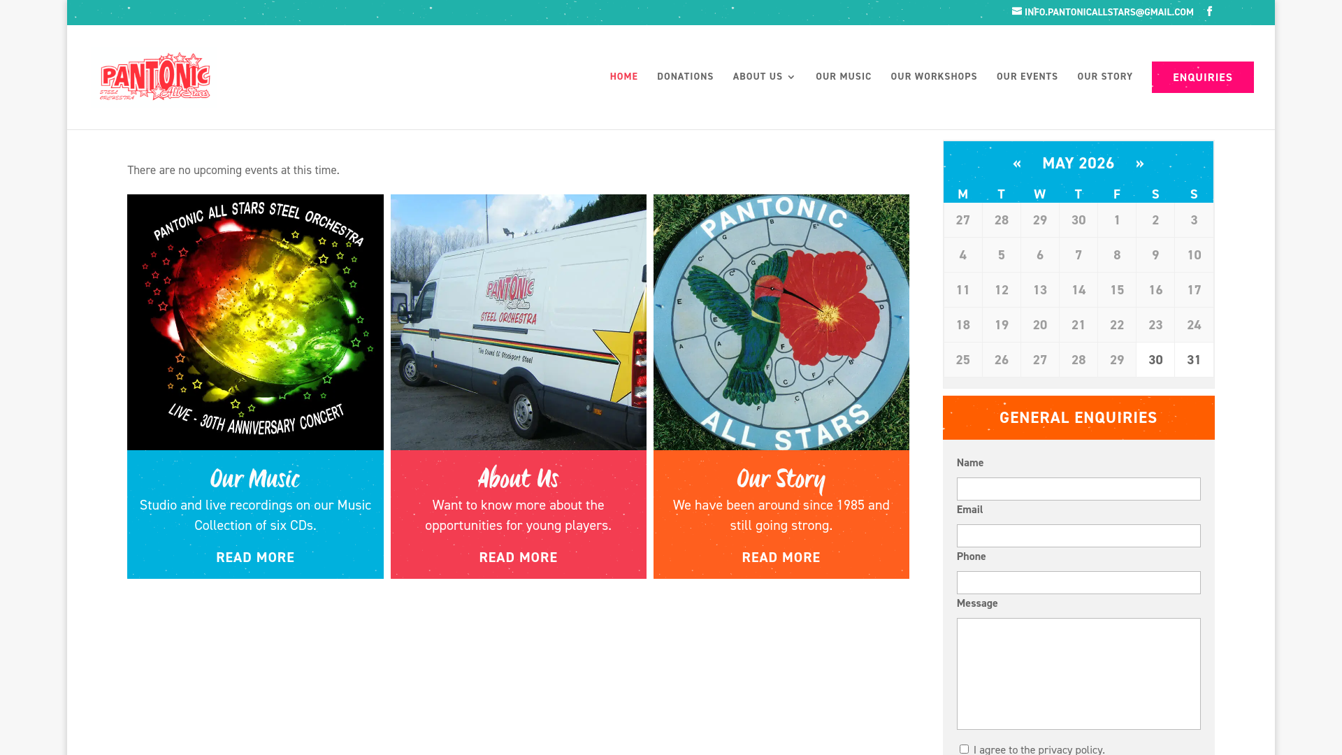Select May 30 in the calendar
The image size is (1342, 755).
tap(1155, 360)
